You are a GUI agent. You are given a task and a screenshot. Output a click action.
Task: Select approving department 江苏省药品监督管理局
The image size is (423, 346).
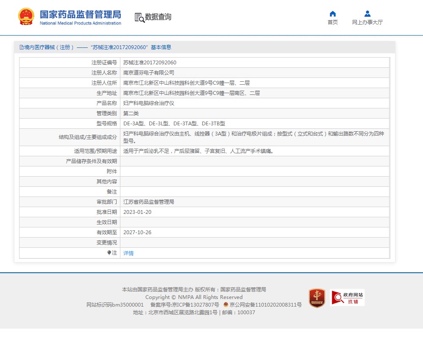tap(149, 202)
